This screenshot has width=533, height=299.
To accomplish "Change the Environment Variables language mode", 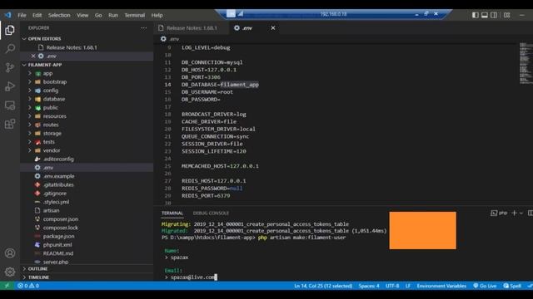I will [x=441, y=286].
